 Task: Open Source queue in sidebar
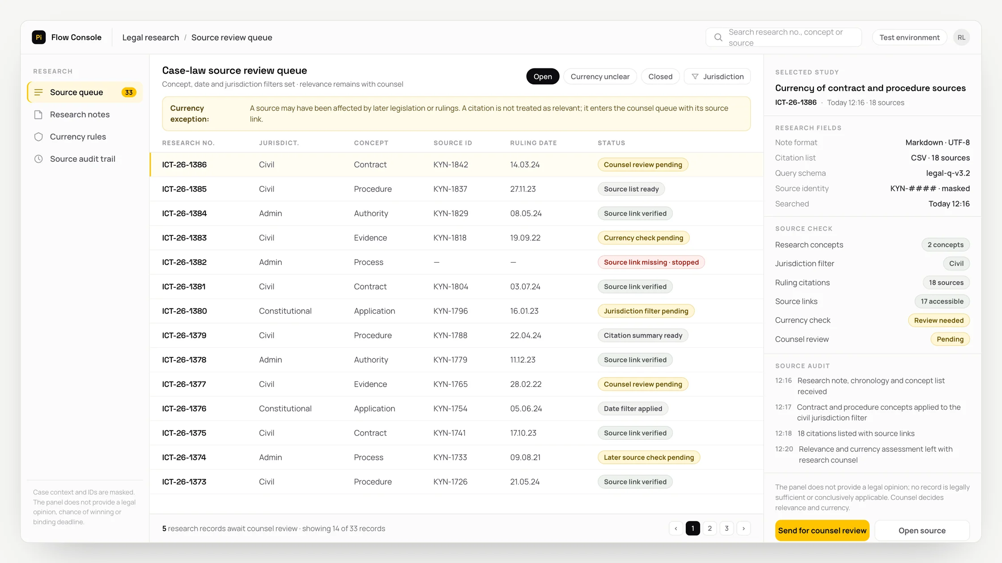coord(85,92)
